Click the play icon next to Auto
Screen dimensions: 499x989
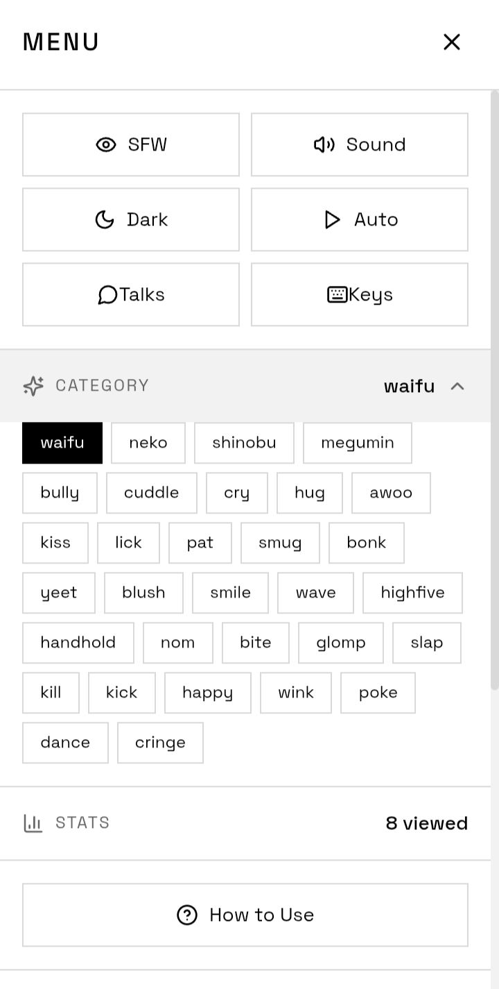click(331, 219)
